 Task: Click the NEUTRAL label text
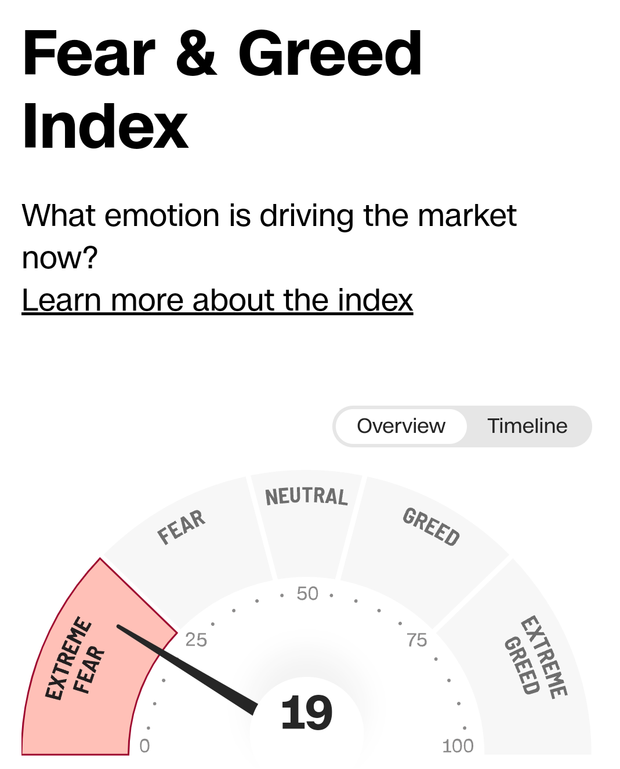(306, 497)
